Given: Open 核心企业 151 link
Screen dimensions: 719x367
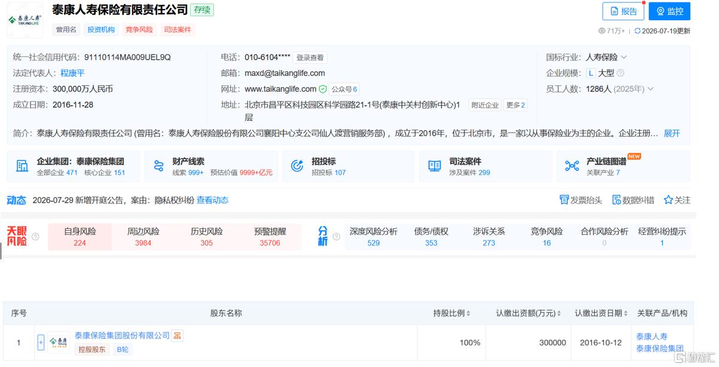Looking at the screenshot, I should [x=105, y=173].
